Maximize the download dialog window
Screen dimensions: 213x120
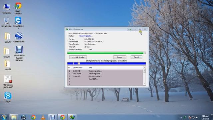140,29
